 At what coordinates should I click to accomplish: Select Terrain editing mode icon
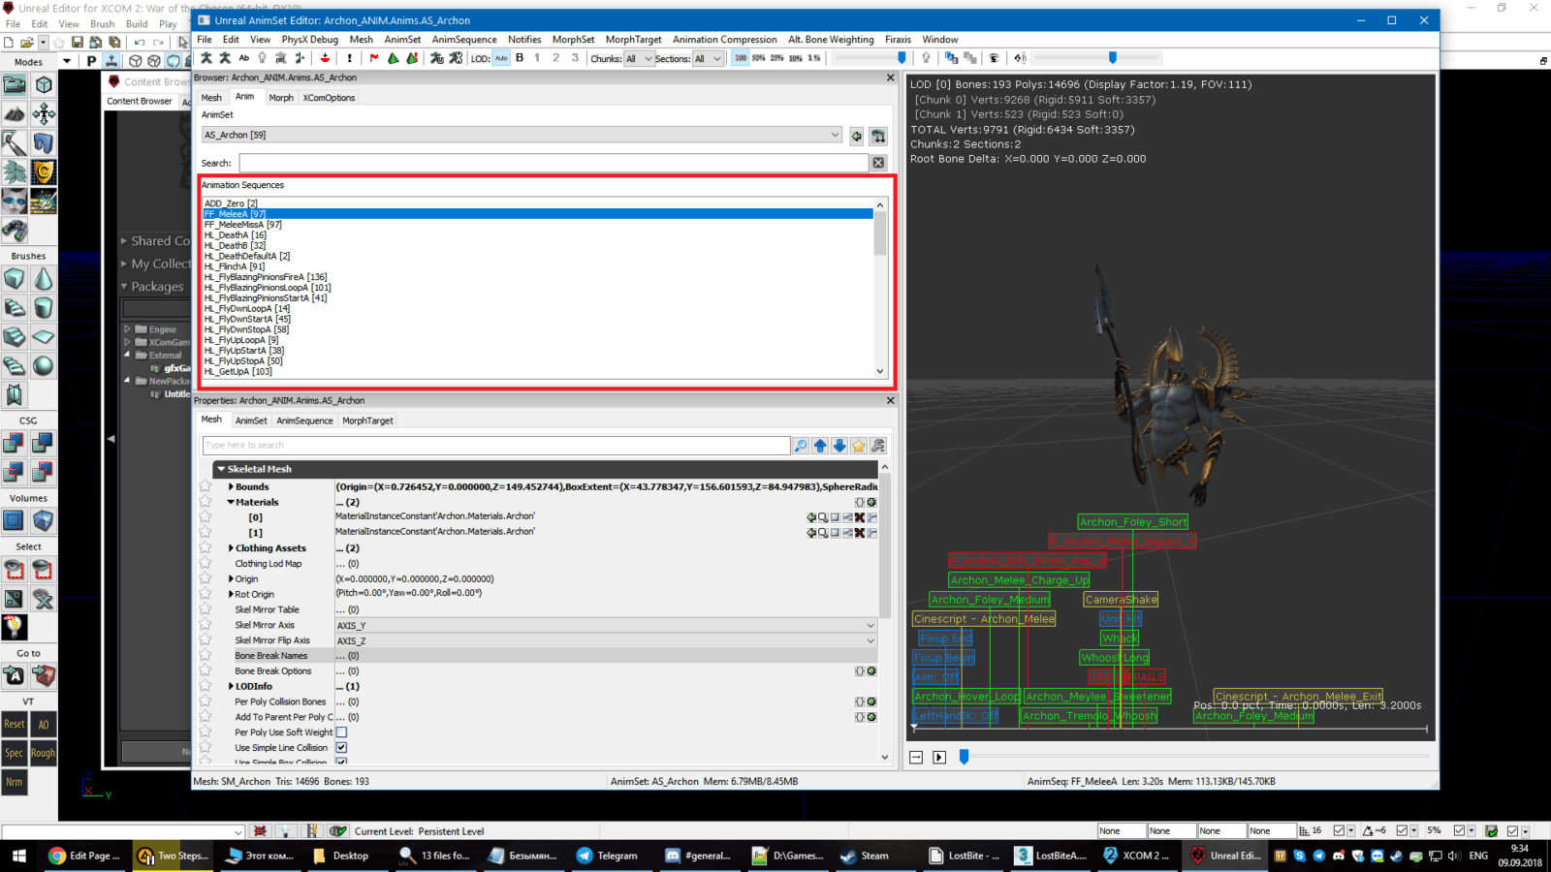(15, 113)
